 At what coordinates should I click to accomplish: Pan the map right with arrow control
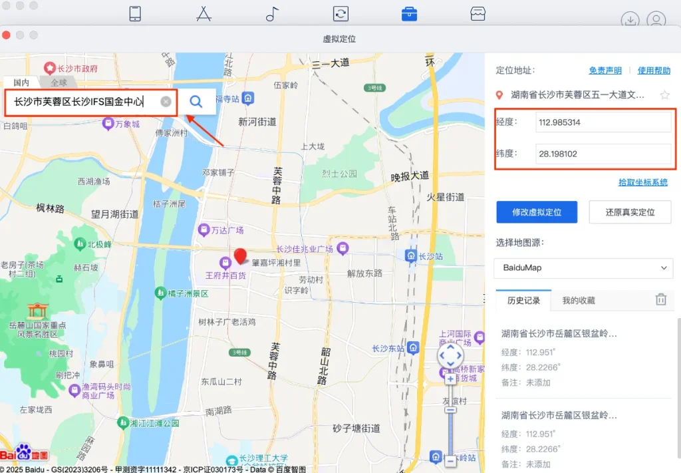point(459,355)
